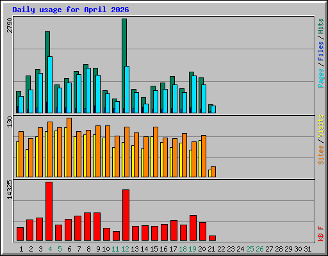Select day label 13 on the axis
The height and width of the screenshot is (256, 328).
click(x=135, y=249)
